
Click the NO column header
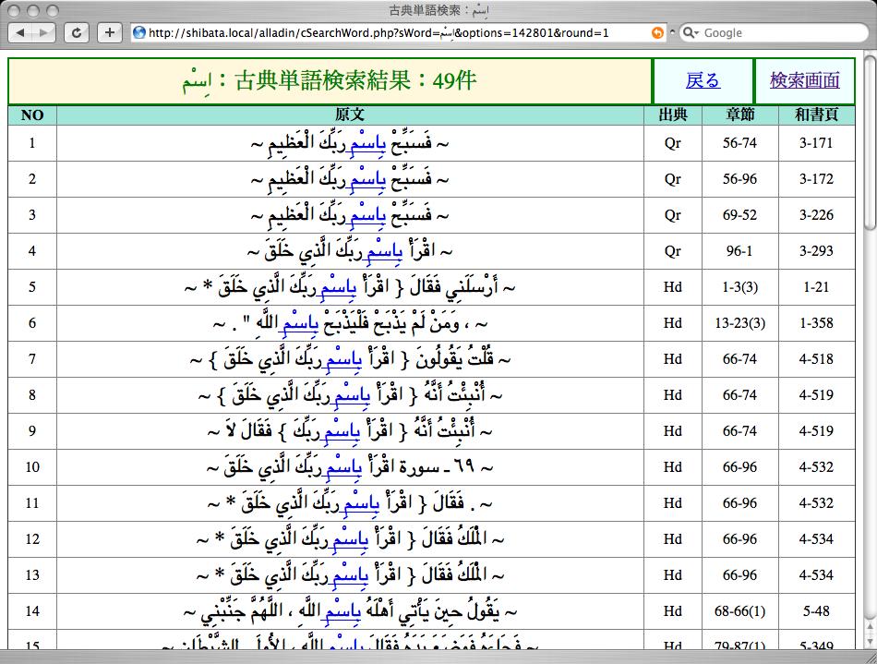(32, 115)
